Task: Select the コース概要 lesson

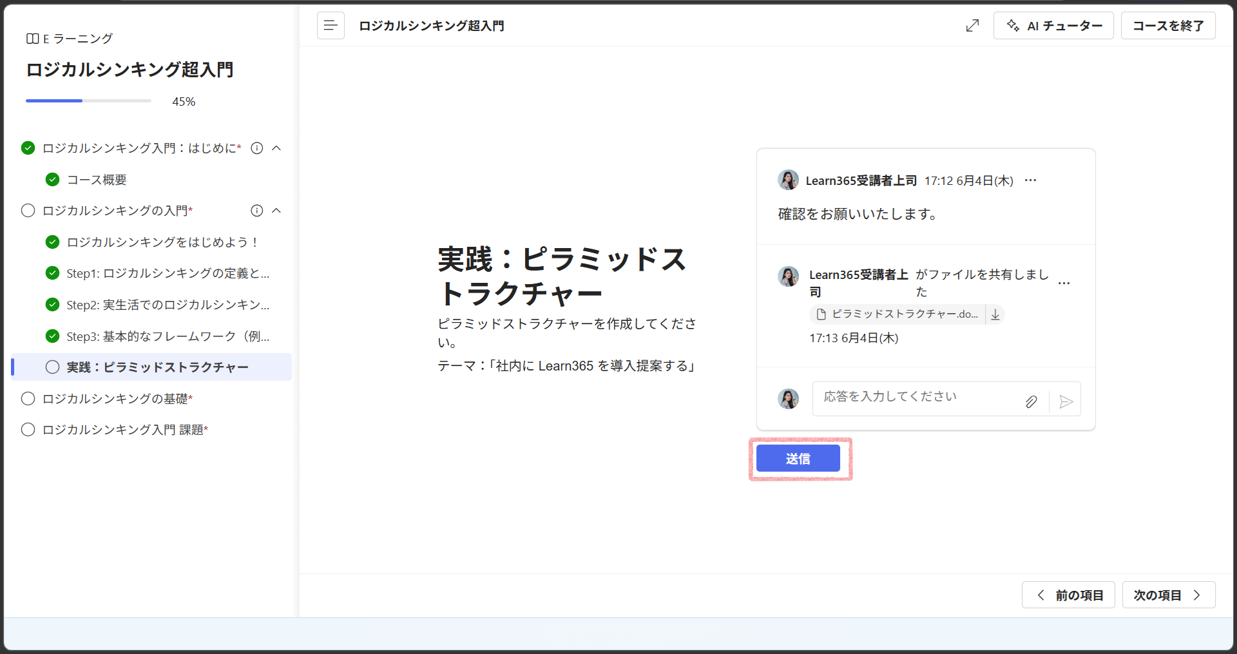Action: (97, 180)
